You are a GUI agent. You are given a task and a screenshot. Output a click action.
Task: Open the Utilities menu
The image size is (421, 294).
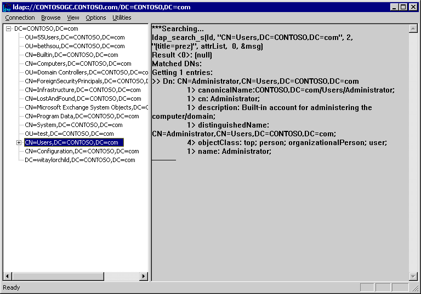click(x=122, y=18)
